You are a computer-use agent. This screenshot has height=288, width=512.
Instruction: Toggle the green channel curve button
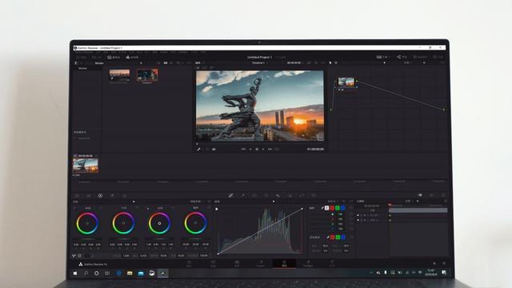[338, 208]
